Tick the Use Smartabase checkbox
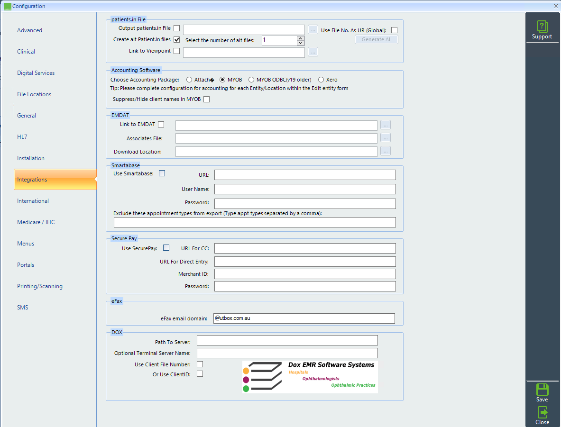561x427 pixels. (x=162, y=173)
